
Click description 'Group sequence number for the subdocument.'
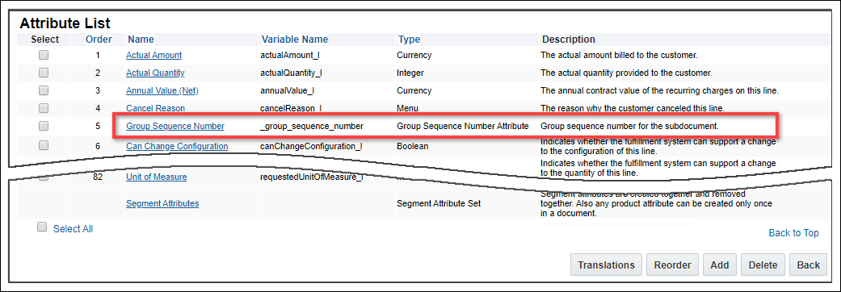[629, 127]
